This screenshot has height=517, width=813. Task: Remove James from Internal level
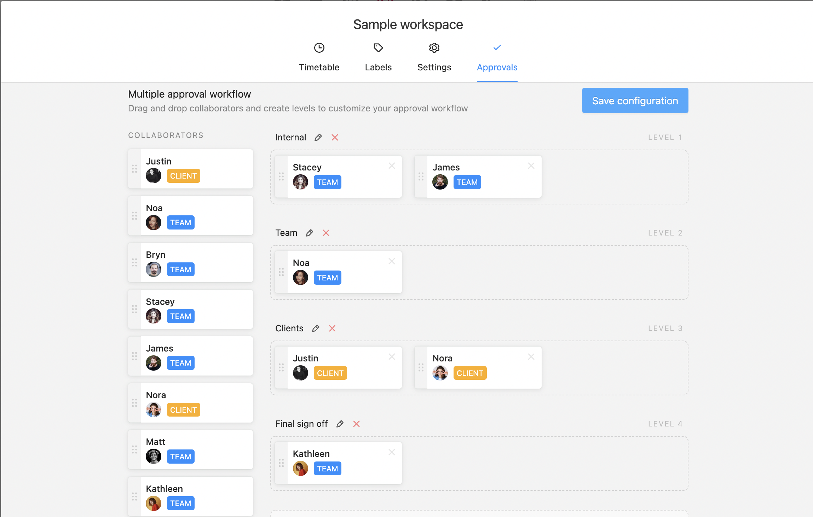coord(531,166)
